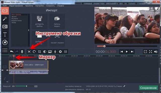Click the Масштаб zoom slider handle
Viewport: 161px width, 93px height.
click(27, 86)
